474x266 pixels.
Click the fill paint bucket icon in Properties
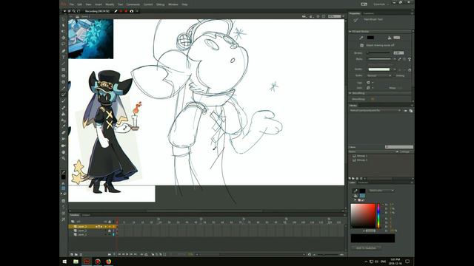(390, 38)
